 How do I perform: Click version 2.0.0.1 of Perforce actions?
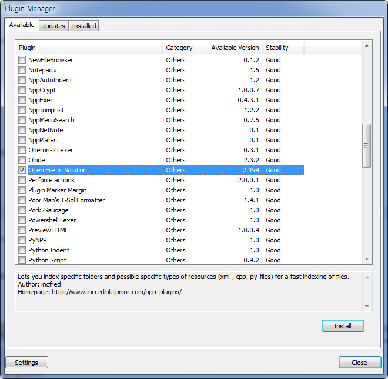[x=249, y=180]
